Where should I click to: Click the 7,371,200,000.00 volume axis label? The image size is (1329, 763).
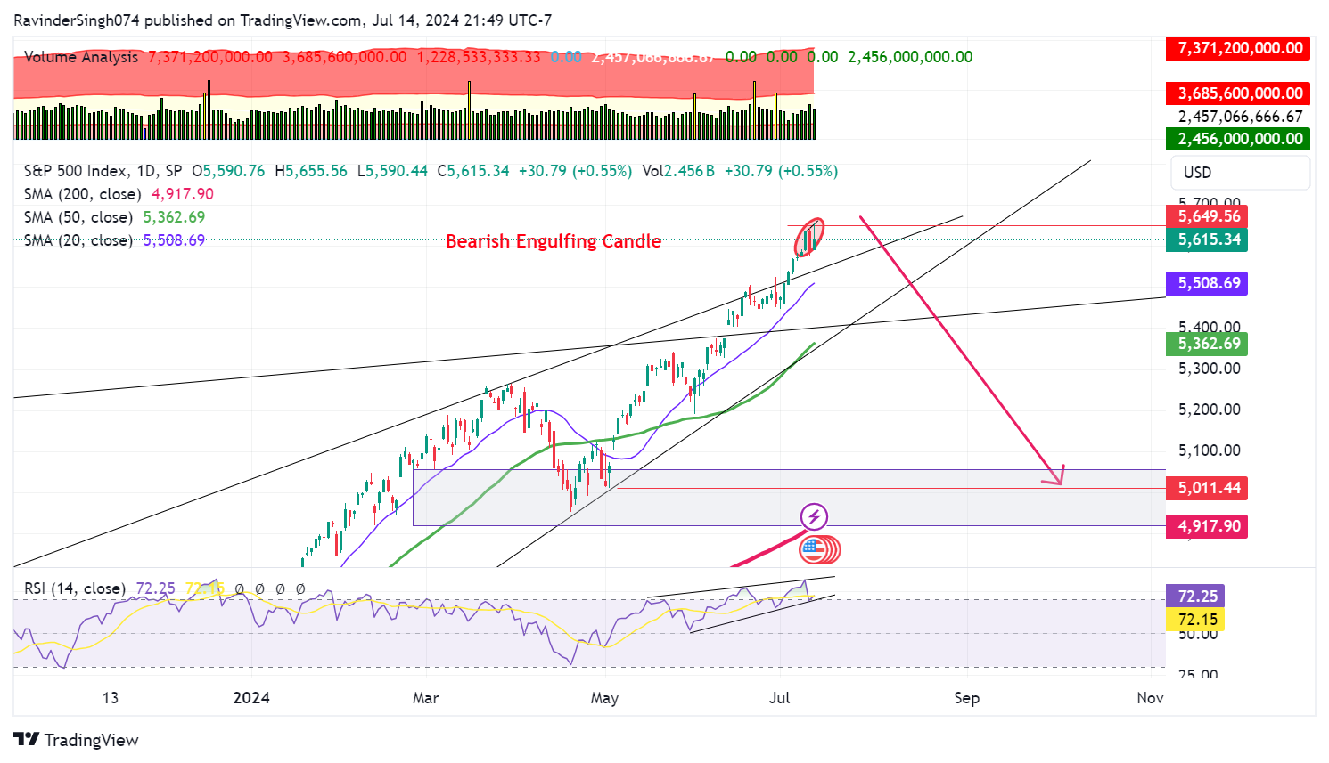(x=1238, y=48)
